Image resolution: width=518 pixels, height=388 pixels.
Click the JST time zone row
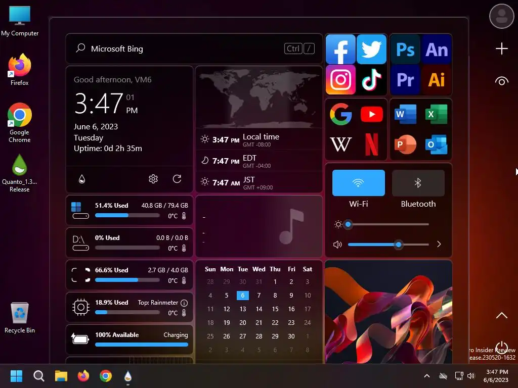pyautogui.click(x=259, y=182)
